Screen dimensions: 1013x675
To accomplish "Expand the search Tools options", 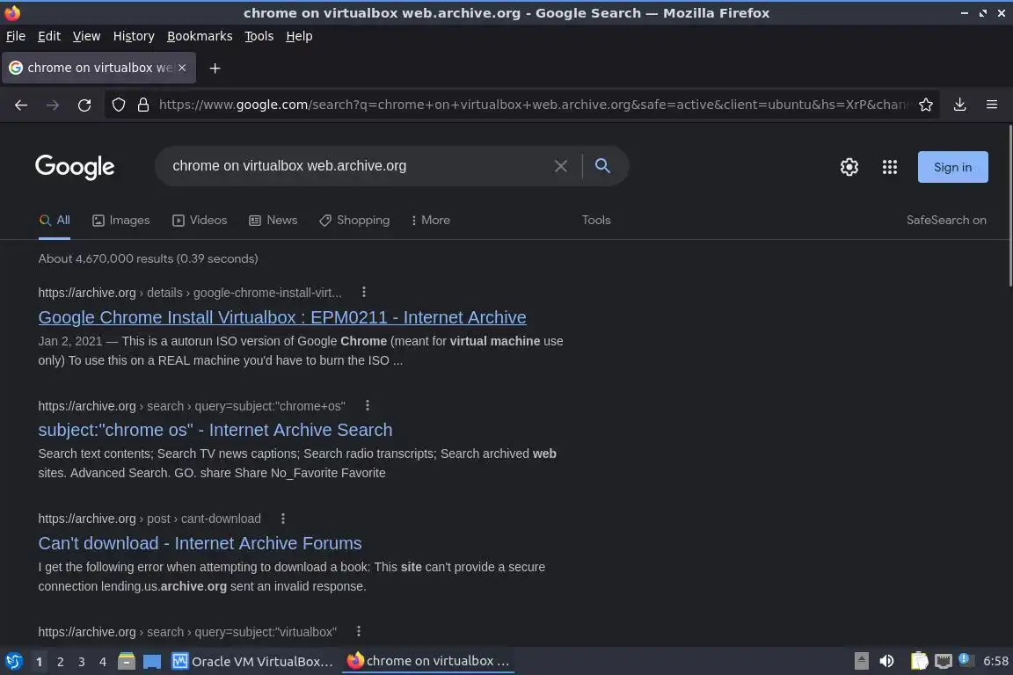I will pos(595,221).
